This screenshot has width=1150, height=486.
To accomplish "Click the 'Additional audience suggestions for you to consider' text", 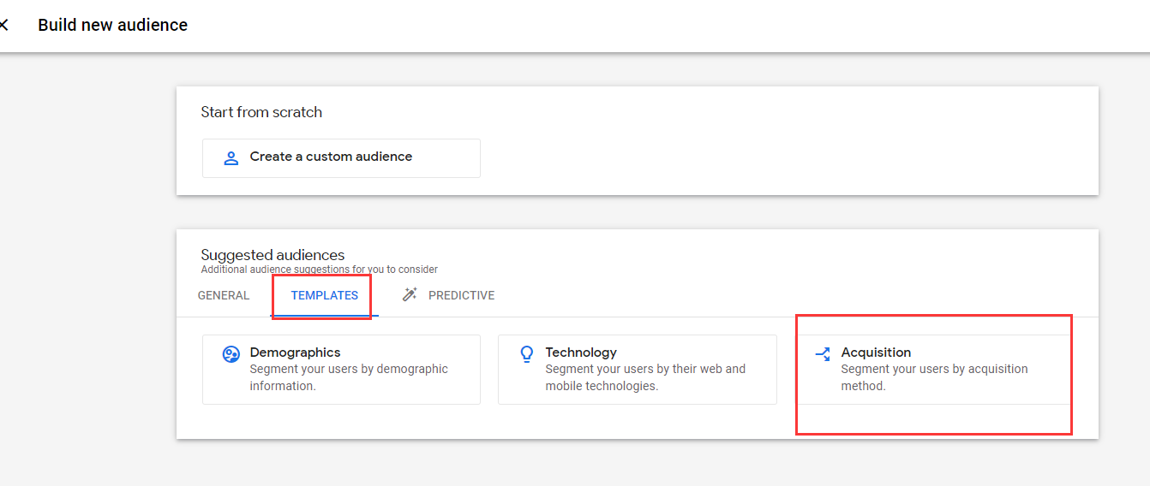I will [x=319, y=270].
